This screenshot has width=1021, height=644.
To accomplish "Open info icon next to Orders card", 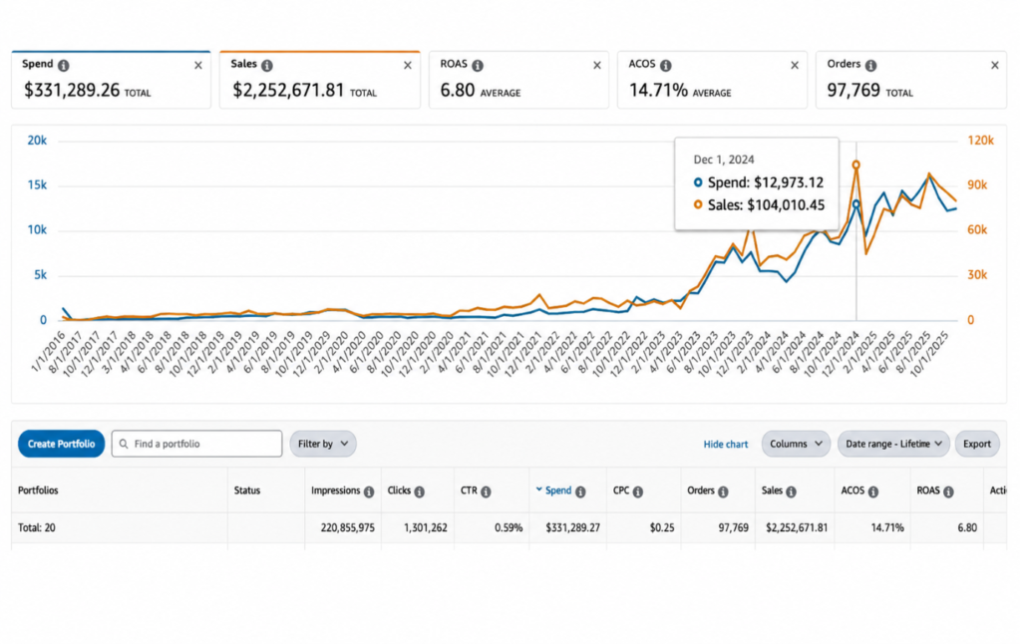I will tap(870, 65).
